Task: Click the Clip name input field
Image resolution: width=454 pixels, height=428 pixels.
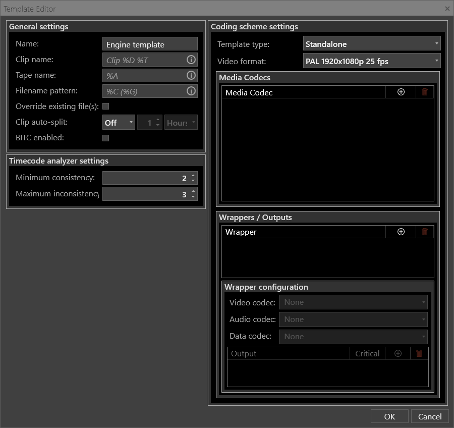Action: (x=150, y=60)
